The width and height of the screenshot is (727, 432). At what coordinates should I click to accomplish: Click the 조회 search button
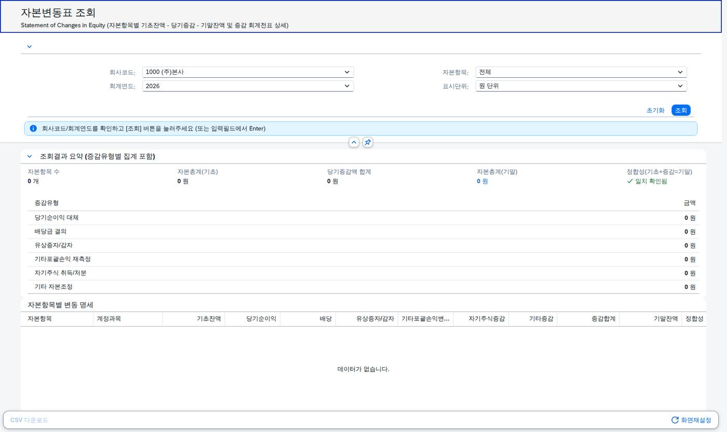681,110
